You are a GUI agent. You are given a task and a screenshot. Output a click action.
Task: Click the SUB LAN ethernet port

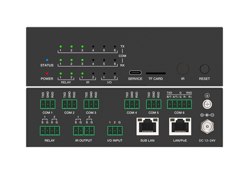pos(148,127)
